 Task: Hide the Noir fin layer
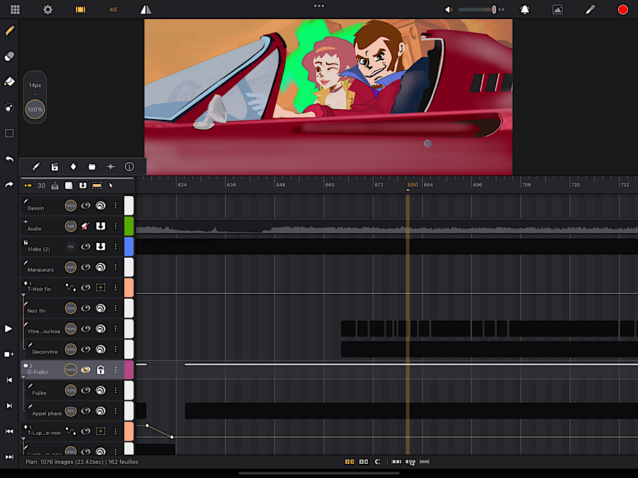86,309
